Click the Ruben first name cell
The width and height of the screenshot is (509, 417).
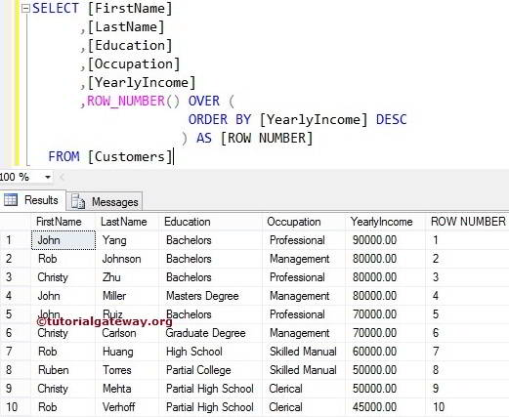64,370
